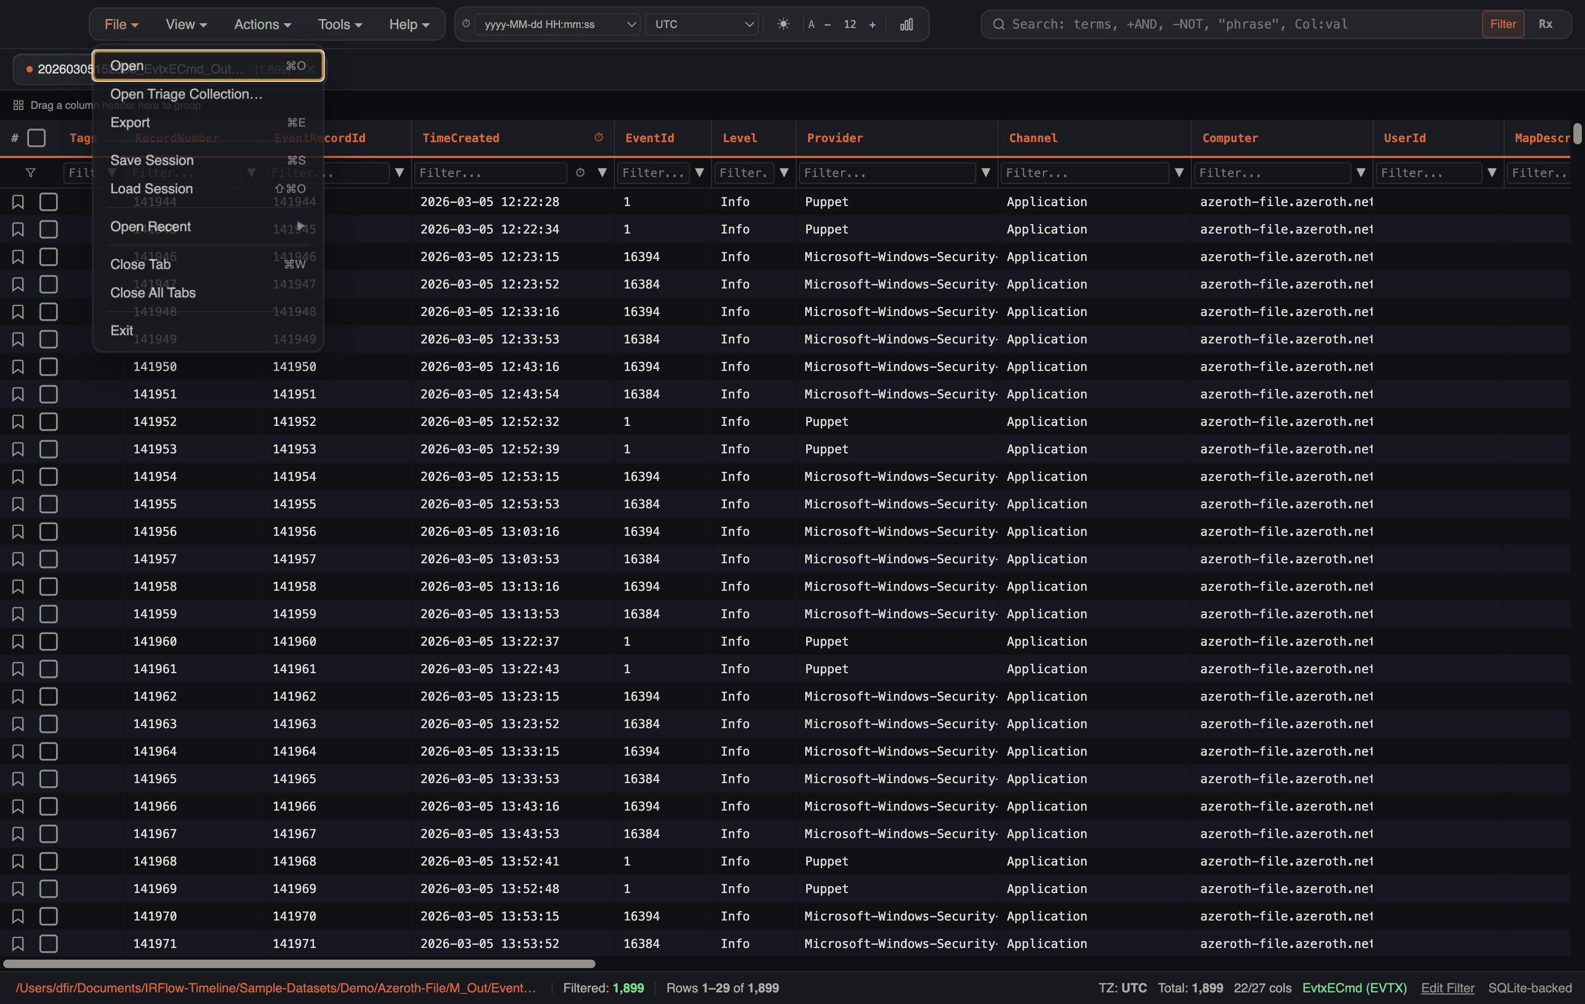Open the Tools menu
Image resolution: width=1585 pixels, height=1004 pixels.
[x=340, y=24]
